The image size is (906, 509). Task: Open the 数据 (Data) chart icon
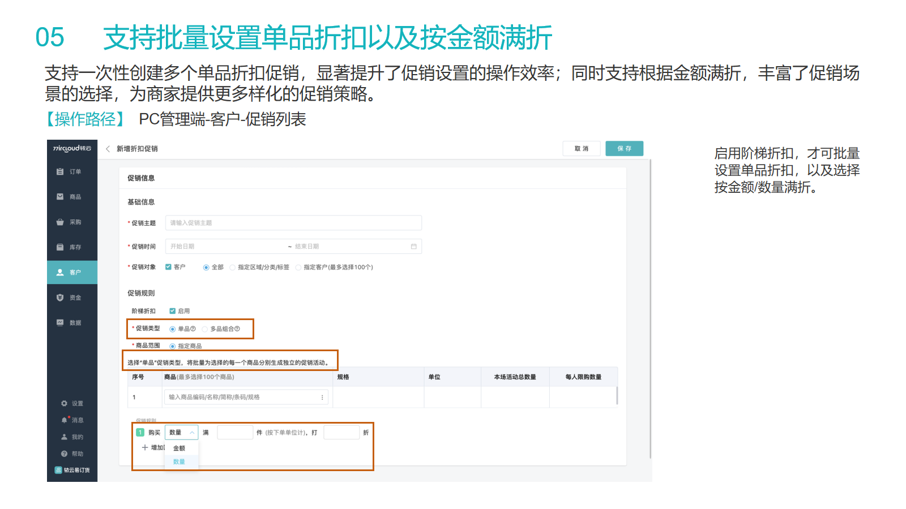60,322
